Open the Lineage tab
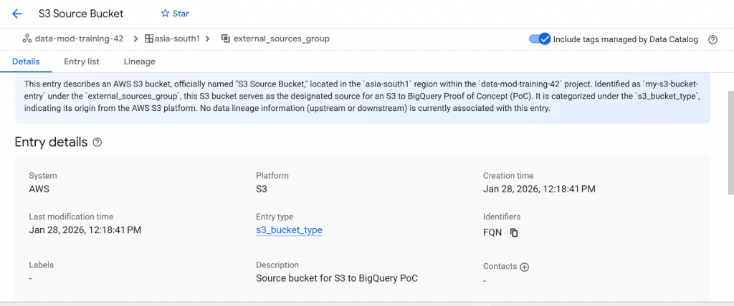734x306 pixels. point(139,61)
